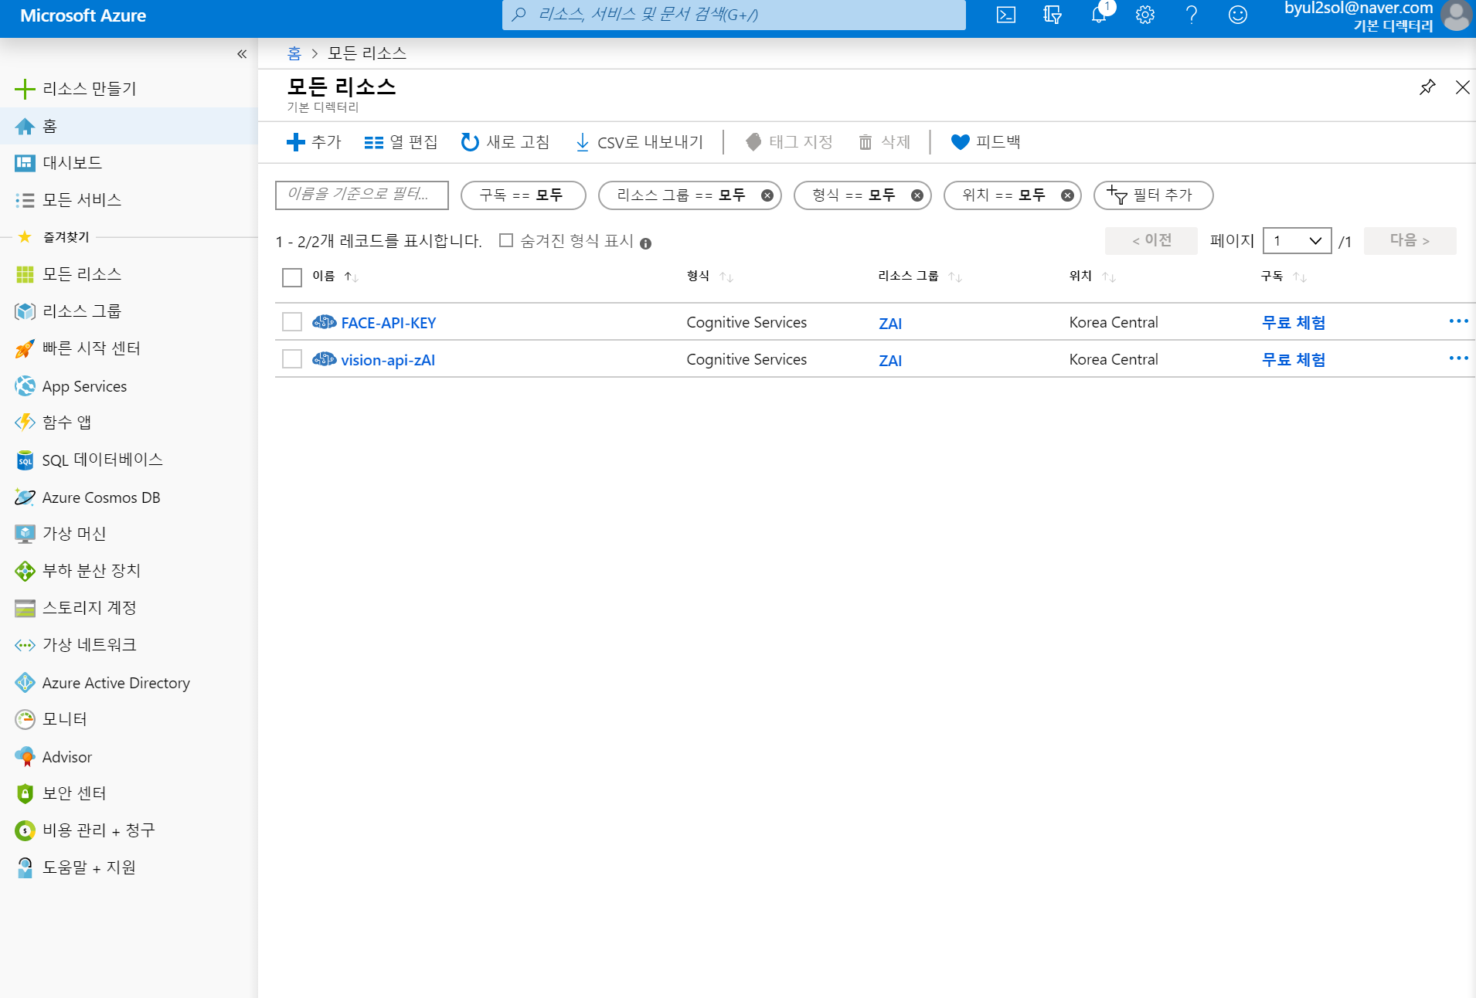1476x998 pixels.
Task: Remove the 위치 filter pill
Action: point(1067,195)
